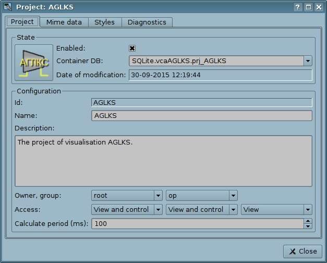Screen dimensions: 327x263
Task: Click the window menu icon in title bar
Action: [x=7, y=7]
